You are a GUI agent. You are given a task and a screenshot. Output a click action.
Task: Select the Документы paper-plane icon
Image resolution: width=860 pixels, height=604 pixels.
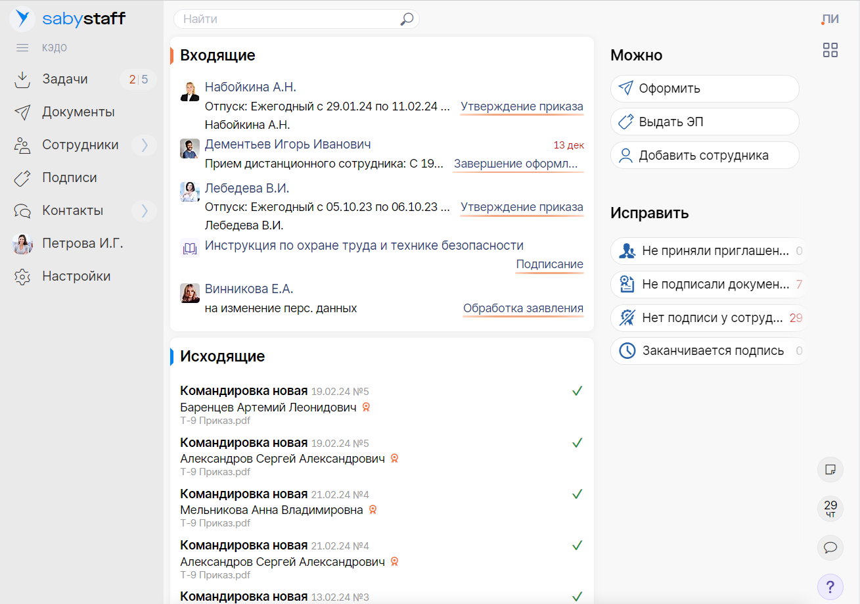22,112
